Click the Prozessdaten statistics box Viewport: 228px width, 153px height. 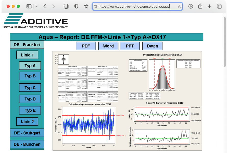coord(138,66)
